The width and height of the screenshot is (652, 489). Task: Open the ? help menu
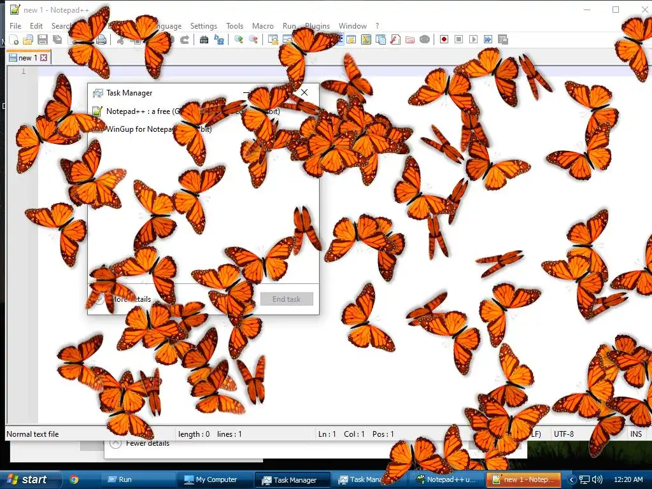coord(377,25)
